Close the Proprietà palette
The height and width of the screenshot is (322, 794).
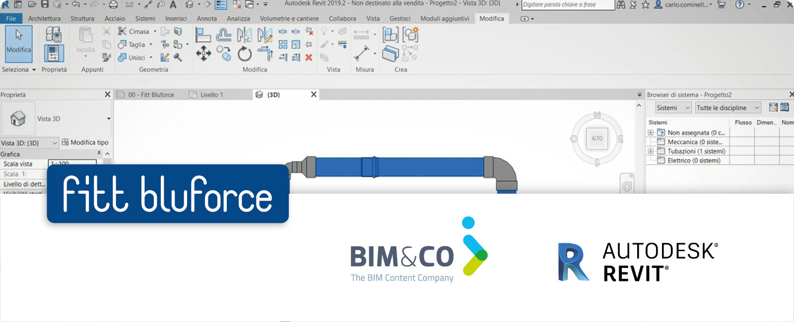click(x=108, y=94)
